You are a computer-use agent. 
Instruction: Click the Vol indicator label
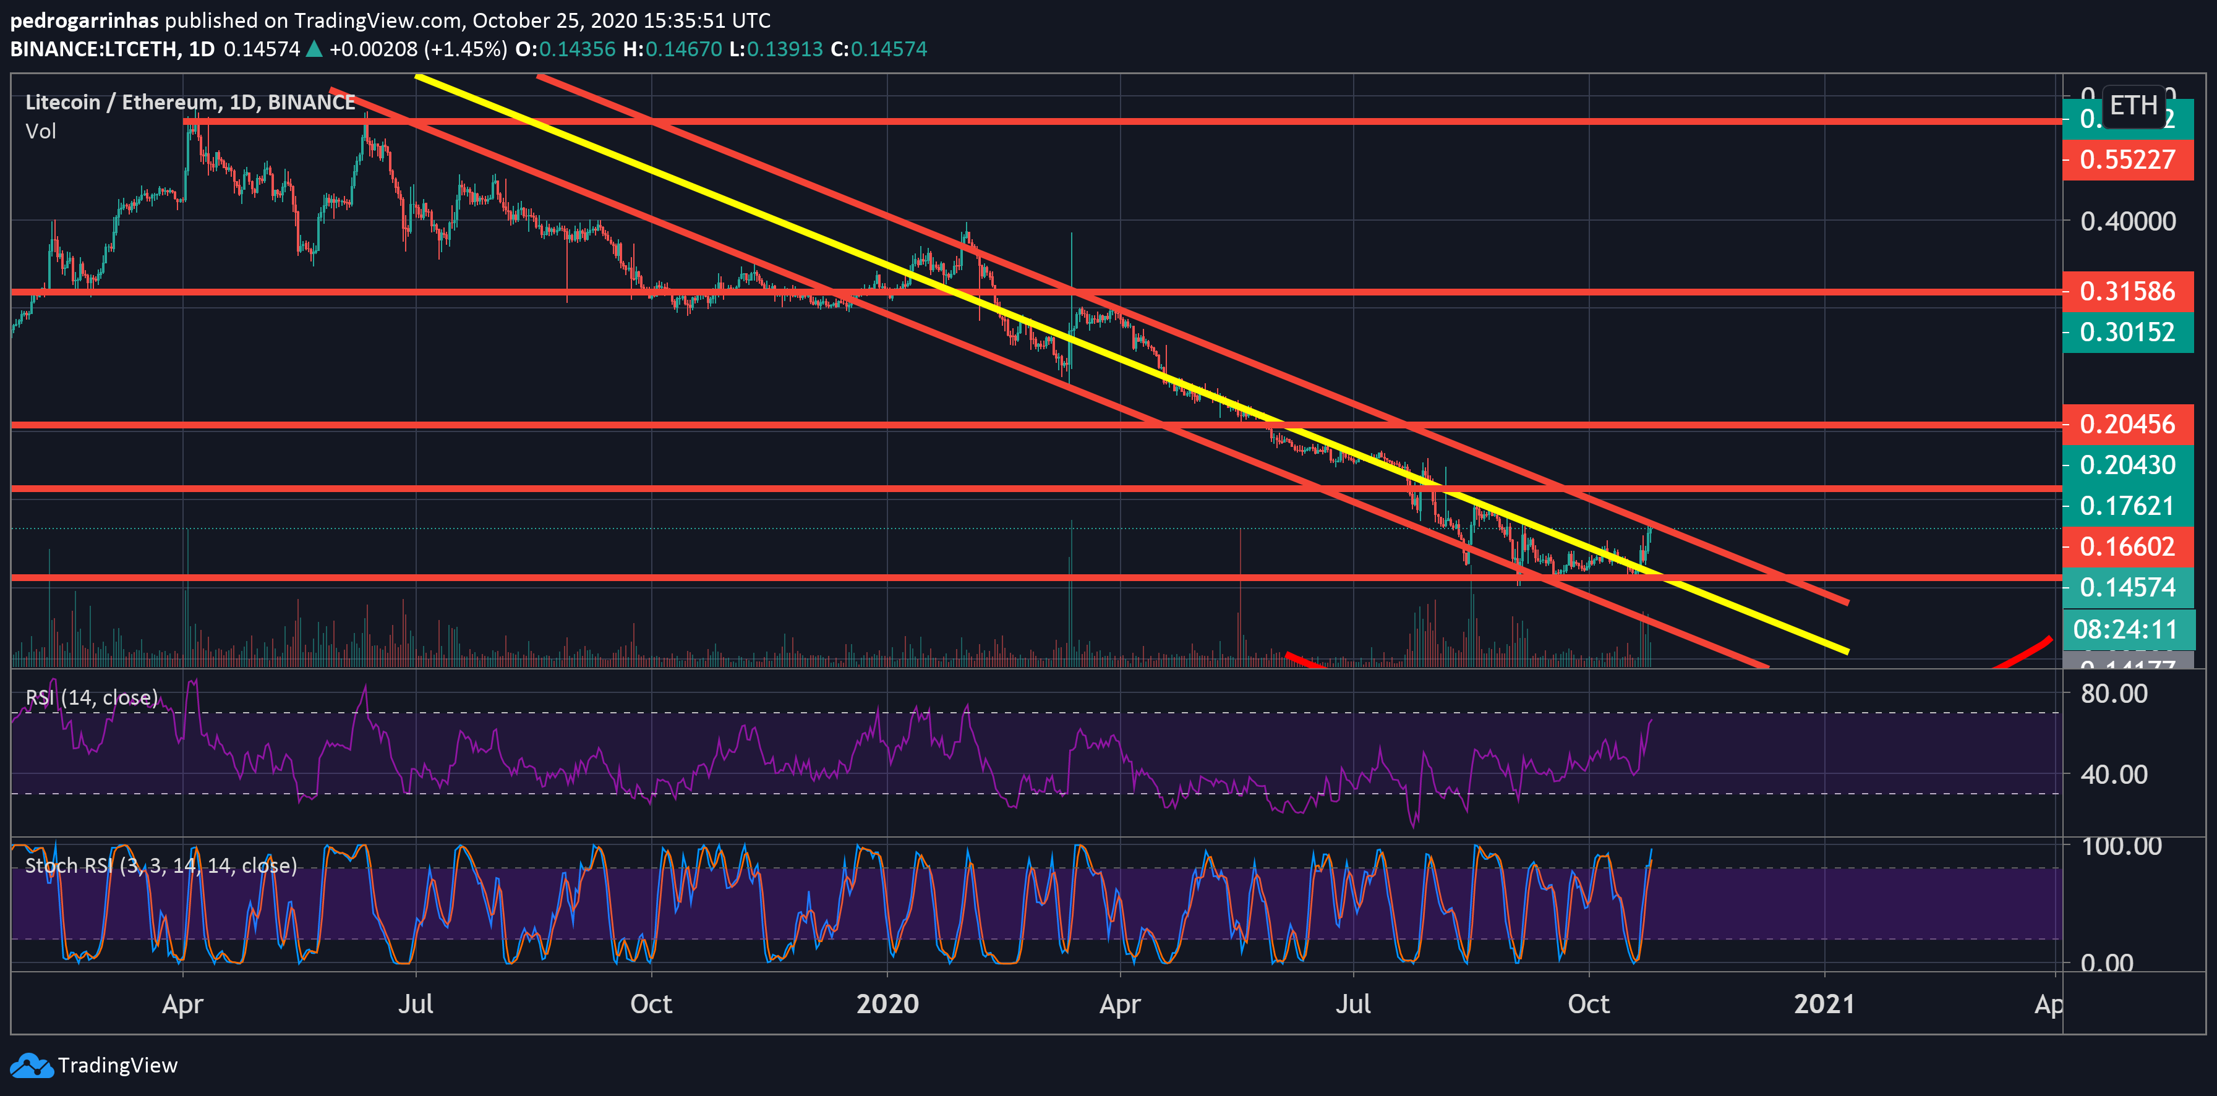(x=40, y=132)
